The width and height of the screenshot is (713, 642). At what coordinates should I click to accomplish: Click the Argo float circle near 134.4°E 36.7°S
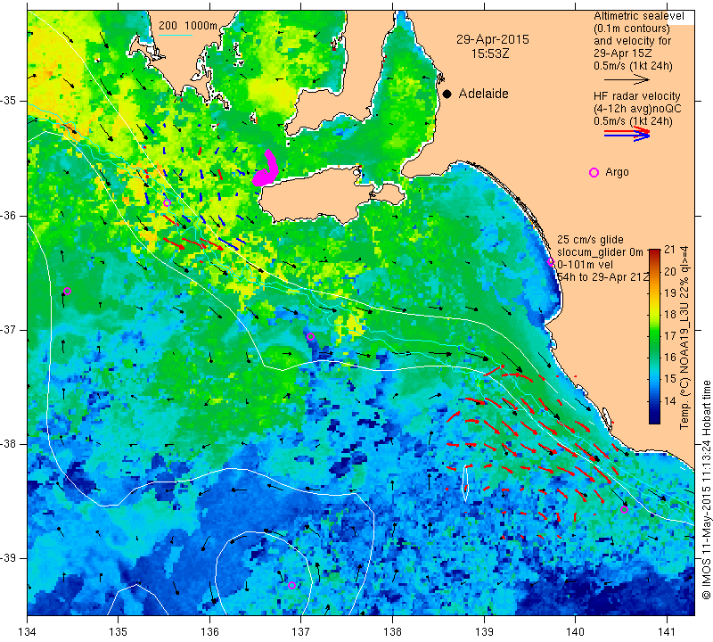tap(68, 292)
